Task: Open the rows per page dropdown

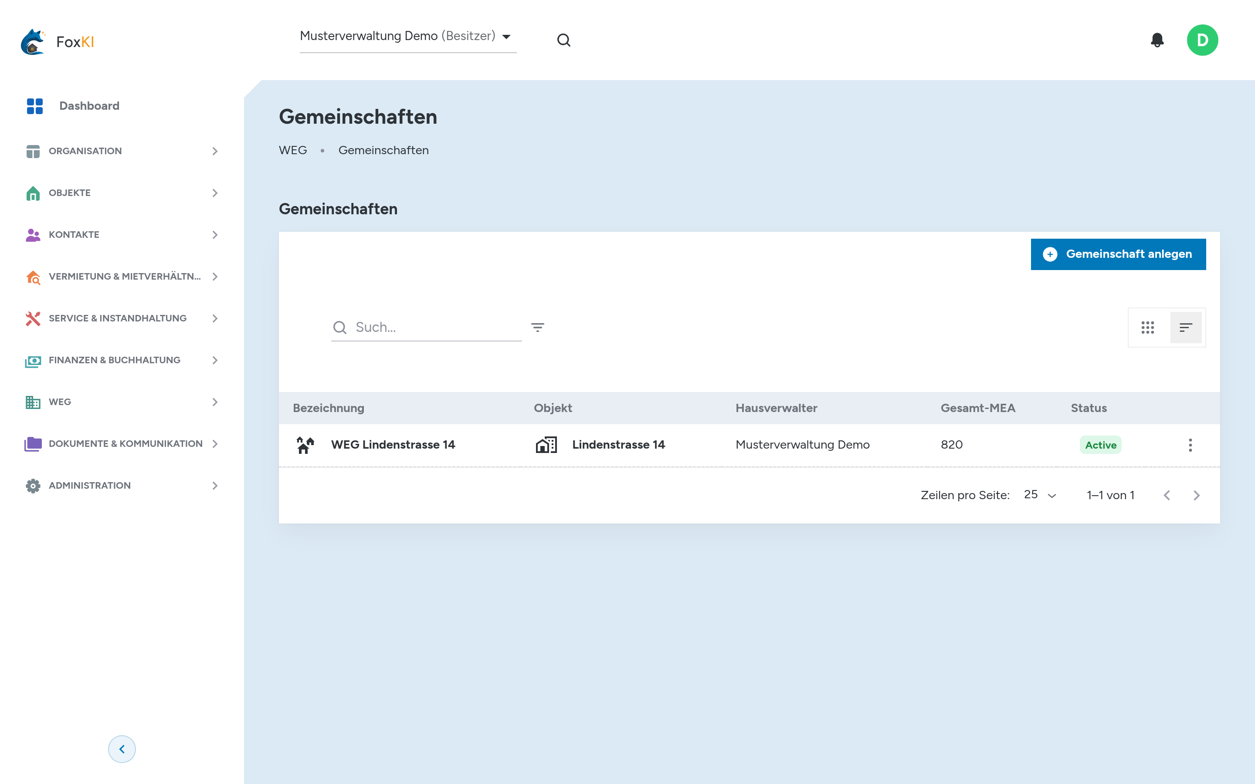Action: tap(1040, 495)
